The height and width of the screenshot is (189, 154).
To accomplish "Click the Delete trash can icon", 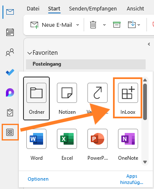I will click(x=93, y=25).
